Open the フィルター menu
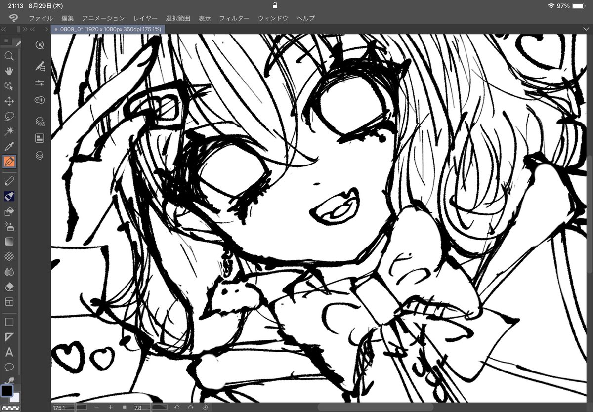Viewport: 593px width, 412px height. tap(234, 18)
